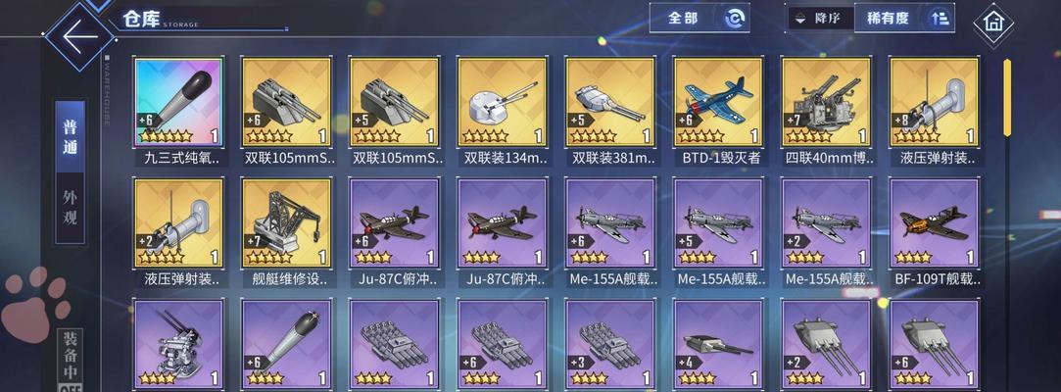Click the yellow scrollbar thumb
Viewport: 1061px width, 392px height.
[x=1007, y=98]
